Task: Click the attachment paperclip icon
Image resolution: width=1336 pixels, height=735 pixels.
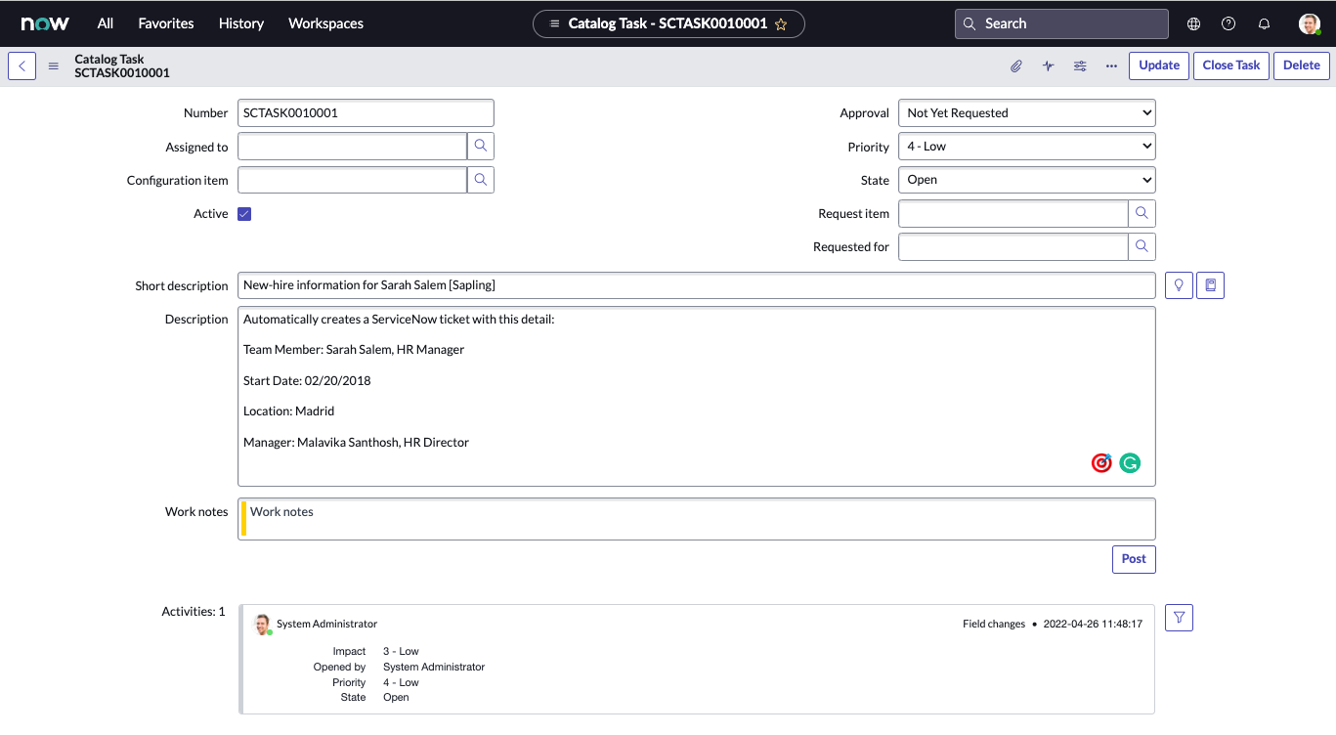Action: tap(1016, 66)
